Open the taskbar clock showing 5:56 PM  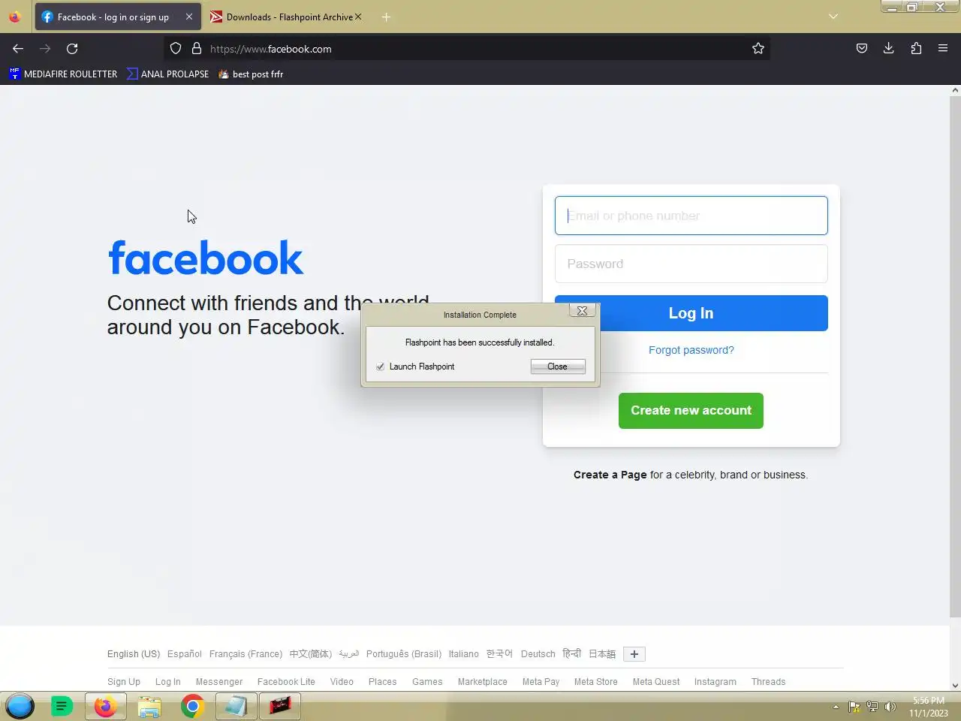click(929, 707)
